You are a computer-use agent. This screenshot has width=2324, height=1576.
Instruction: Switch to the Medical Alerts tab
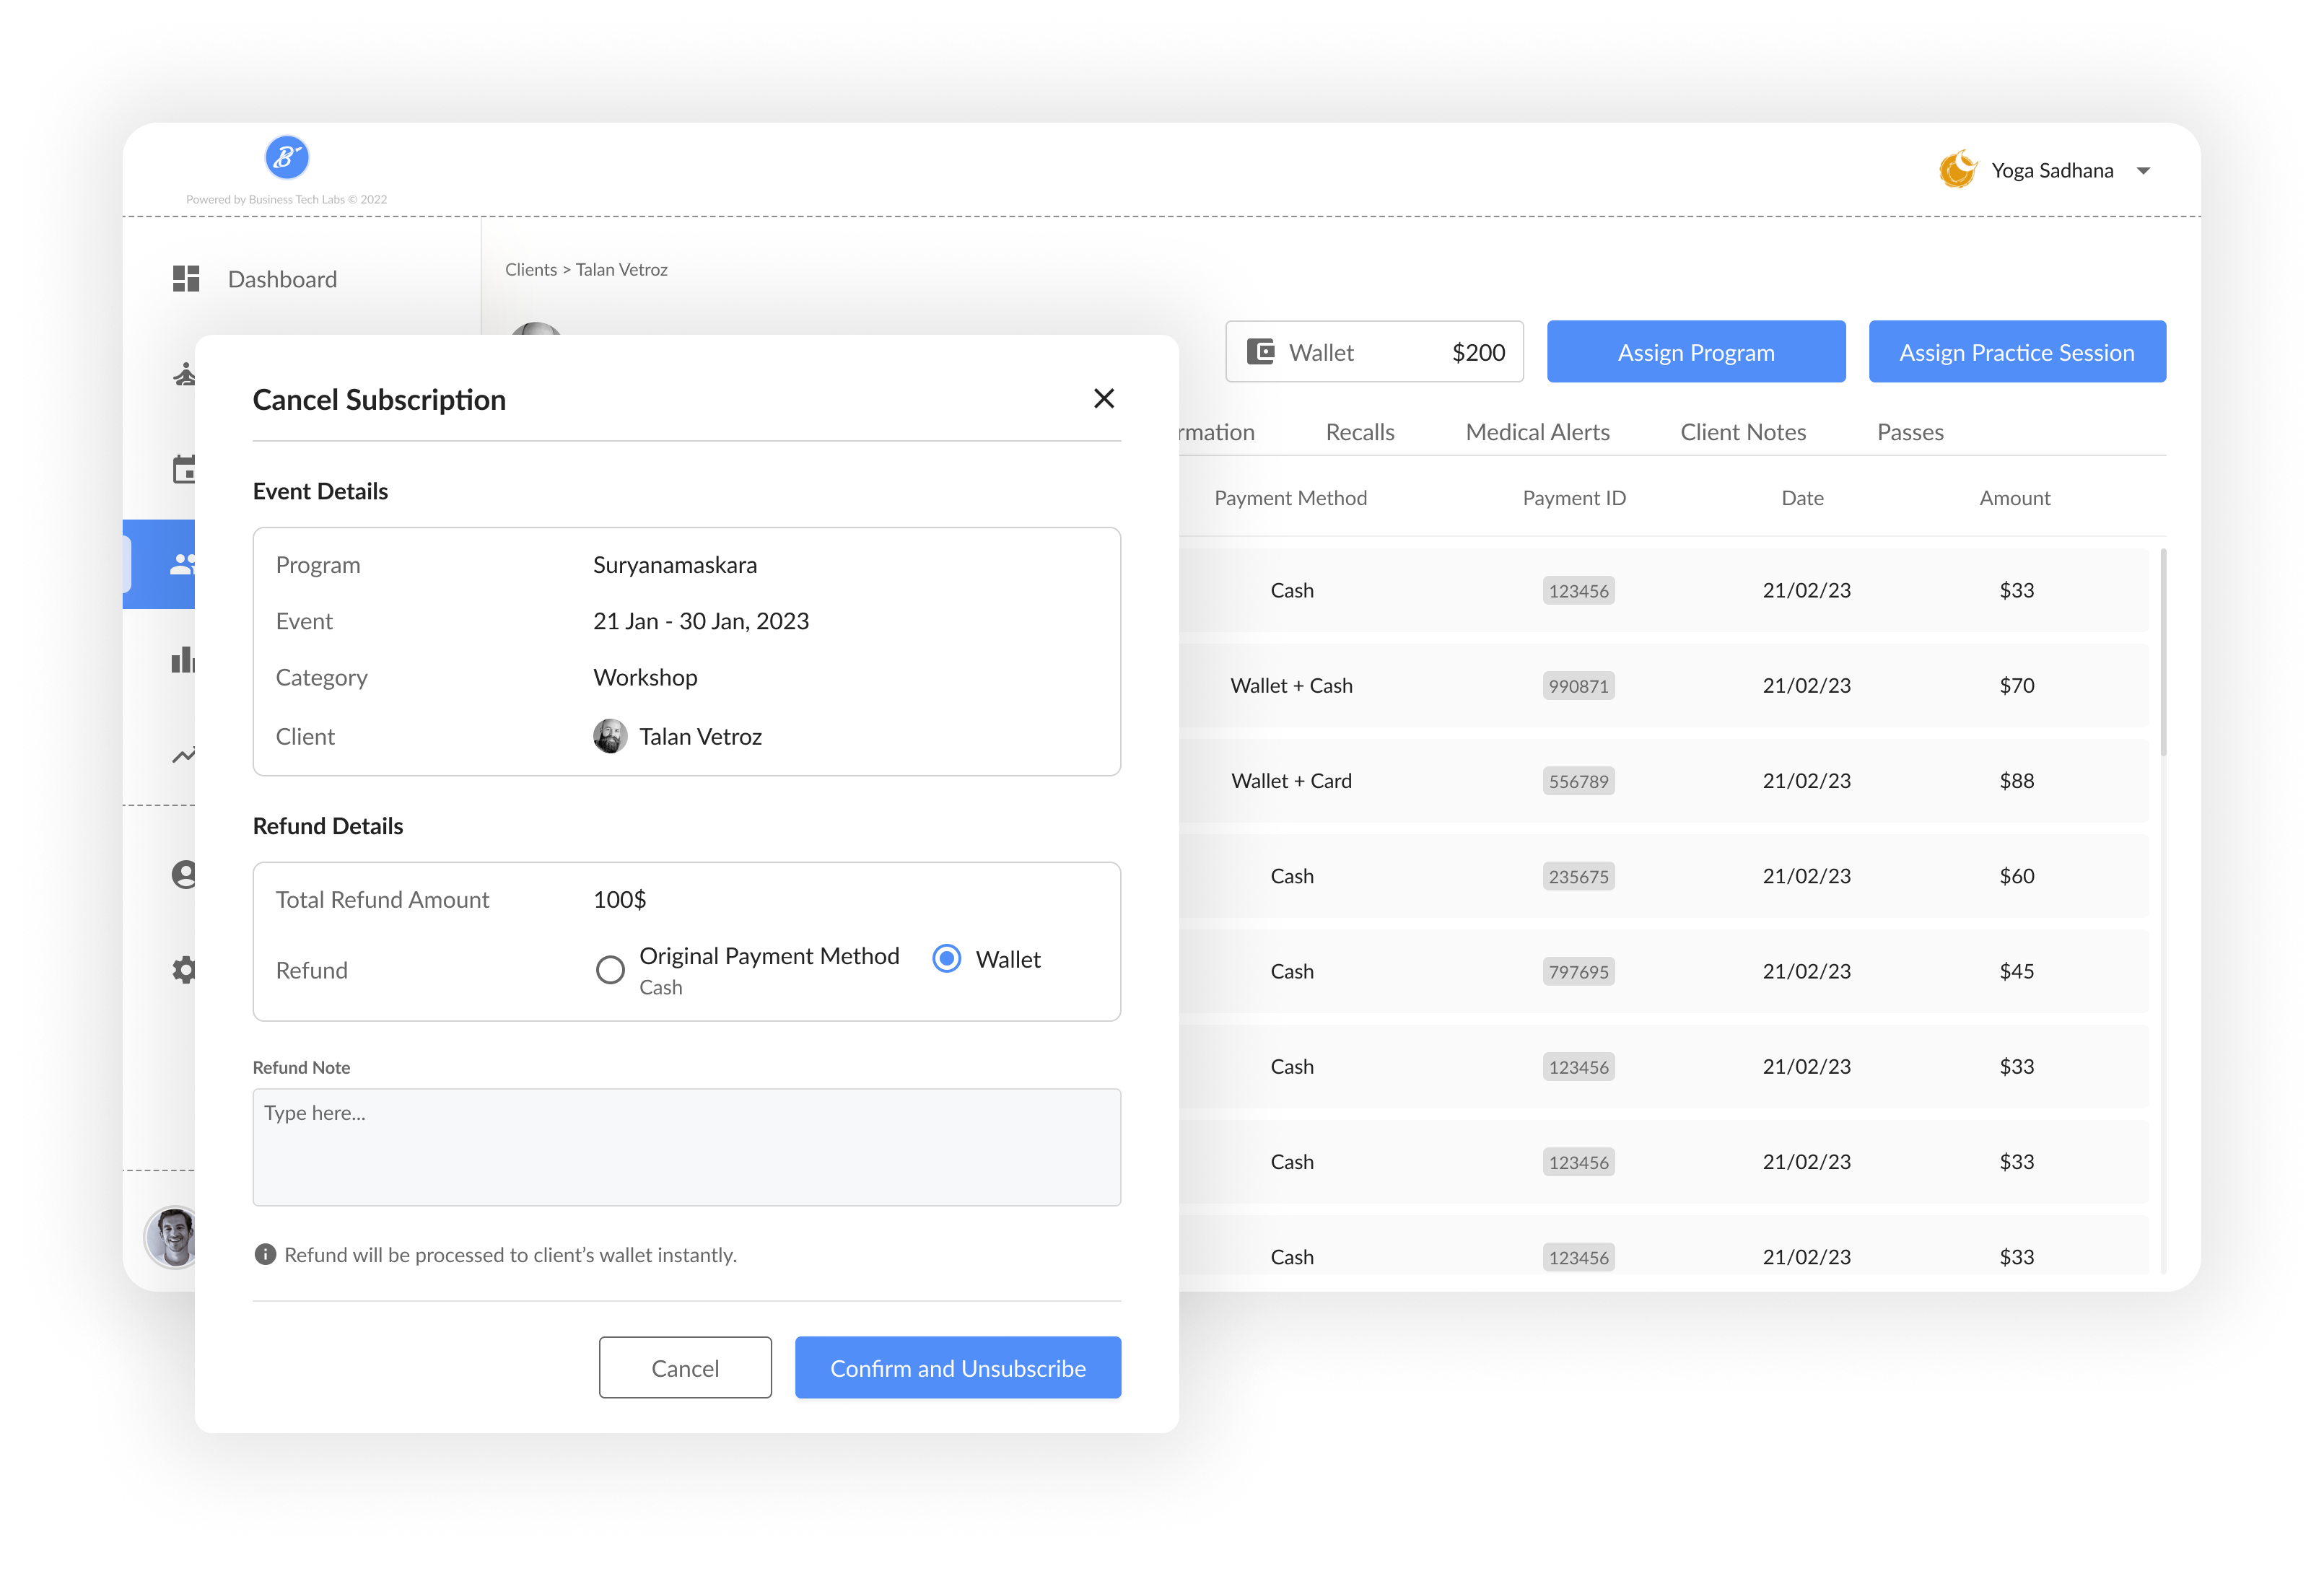1537,431
